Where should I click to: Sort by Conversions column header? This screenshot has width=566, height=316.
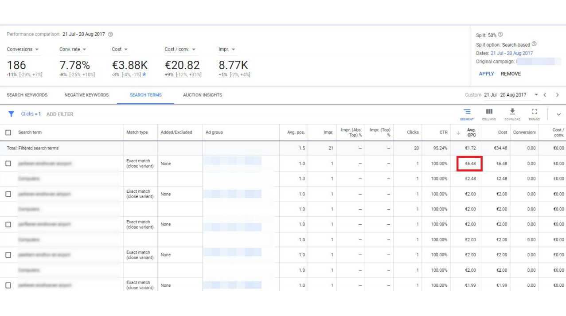pos(524,133)
